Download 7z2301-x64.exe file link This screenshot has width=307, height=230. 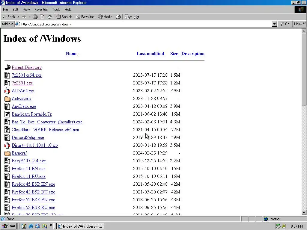27,75
